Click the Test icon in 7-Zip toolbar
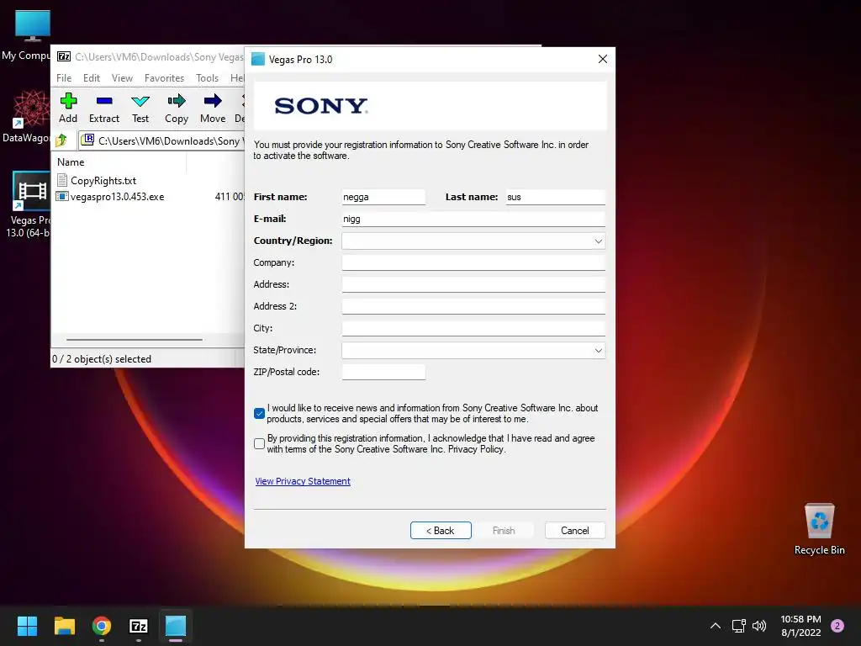 point(140,108)
